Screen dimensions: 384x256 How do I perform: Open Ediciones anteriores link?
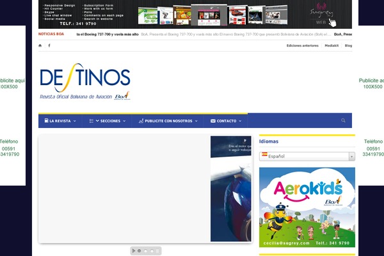(x=303, y=45)
